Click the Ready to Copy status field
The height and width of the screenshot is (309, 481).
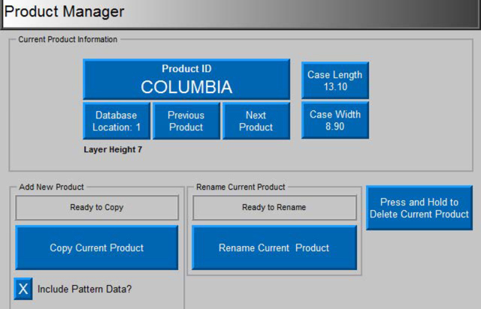97,208
